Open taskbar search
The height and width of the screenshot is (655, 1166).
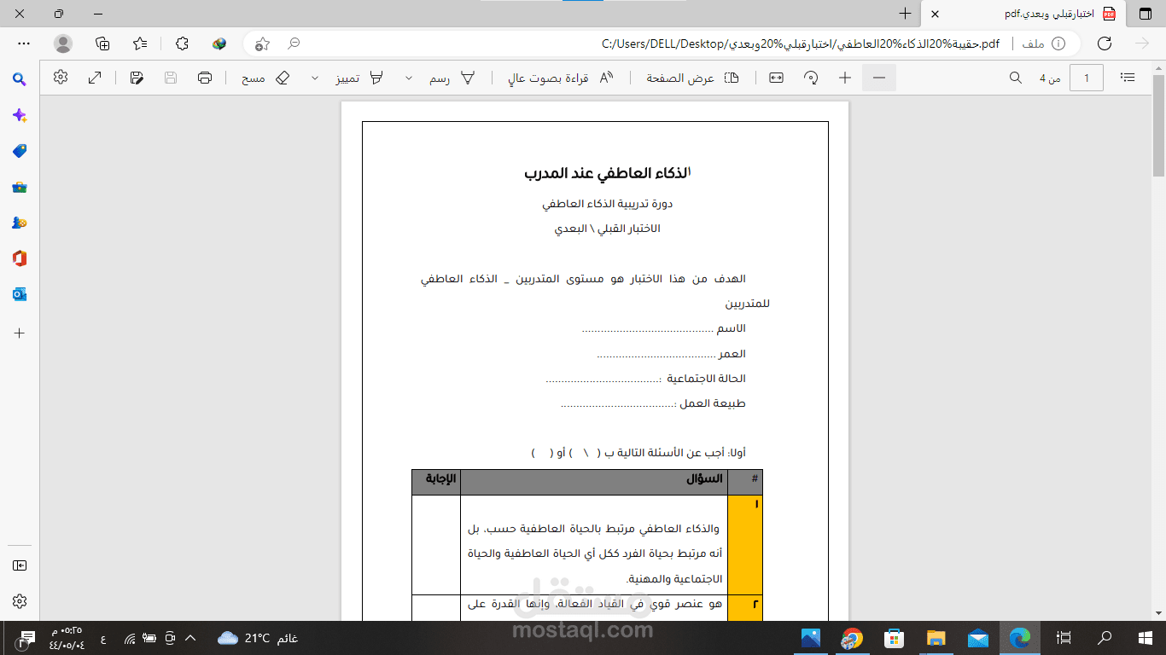1105,638
